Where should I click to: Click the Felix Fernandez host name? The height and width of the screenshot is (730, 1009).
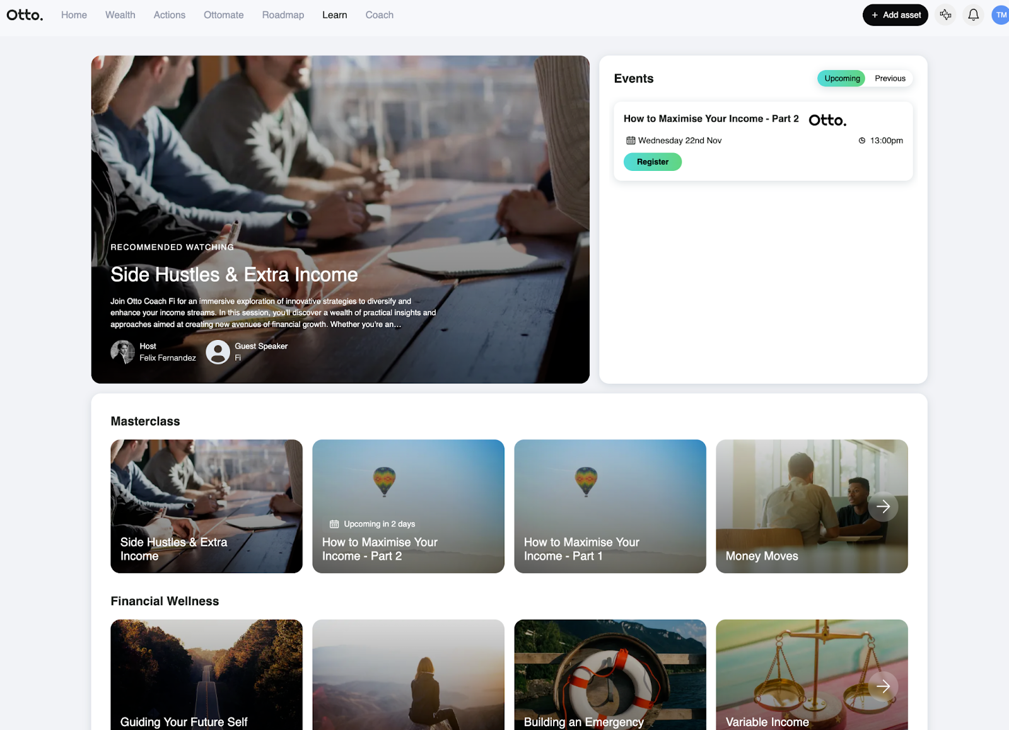(168, 357)
